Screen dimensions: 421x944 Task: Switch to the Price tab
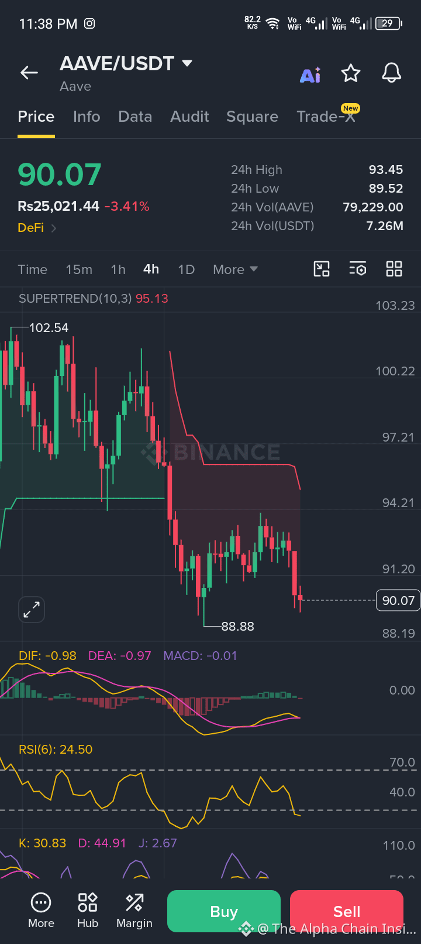(36, 117)
